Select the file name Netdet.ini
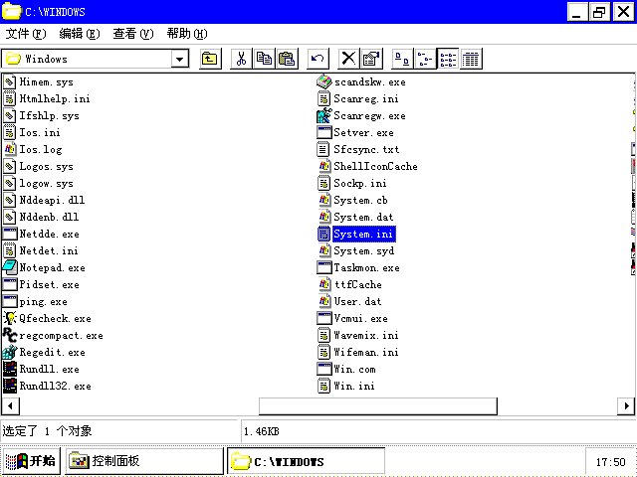The height and width of the screenshot is (477, 637). point(49,250)
